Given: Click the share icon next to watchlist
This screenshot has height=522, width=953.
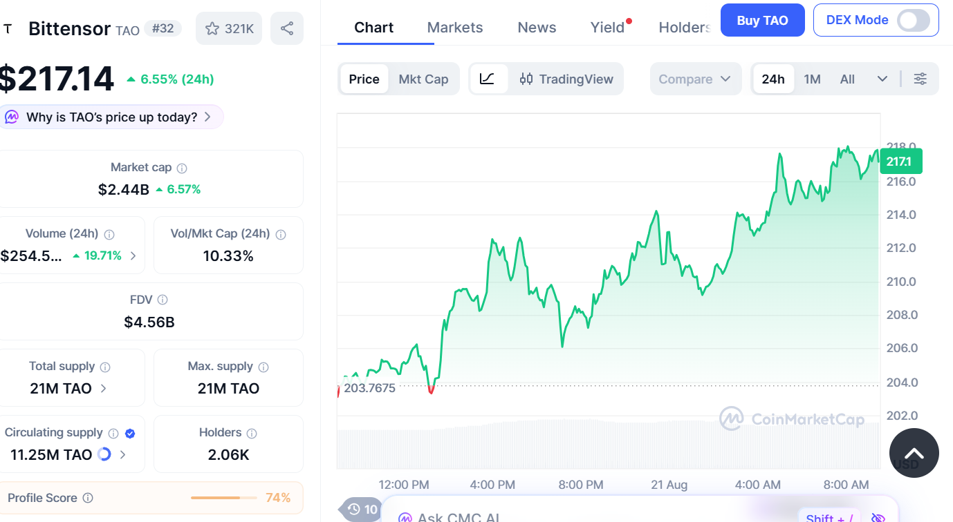Looking at the screenshot, I should [287, 28].
